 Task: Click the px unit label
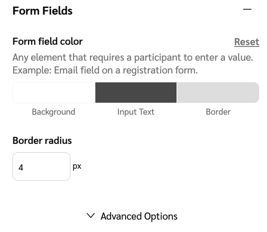coord(77,166)
